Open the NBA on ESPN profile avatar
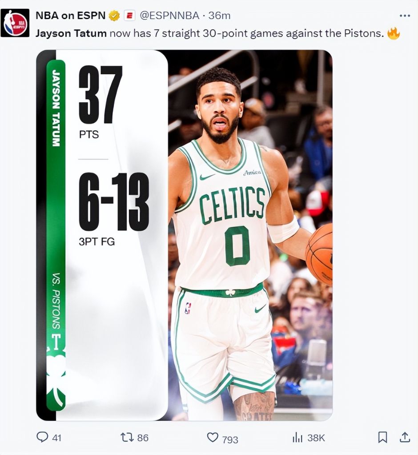The image size is (418, 455). click(x=15, y=23)
